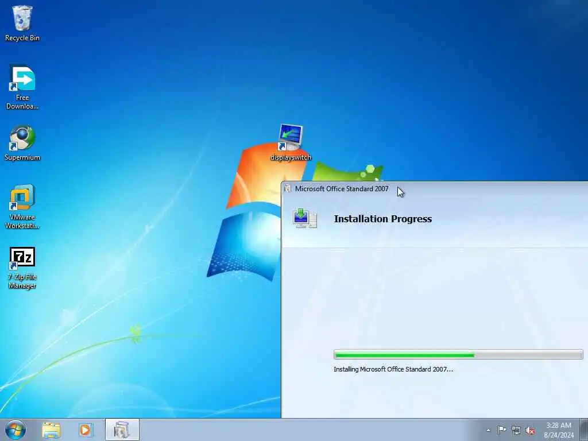Open Windows Explorer from the taskbar
The width and height of the screenshot is (588, 441).
click(51, 430)
